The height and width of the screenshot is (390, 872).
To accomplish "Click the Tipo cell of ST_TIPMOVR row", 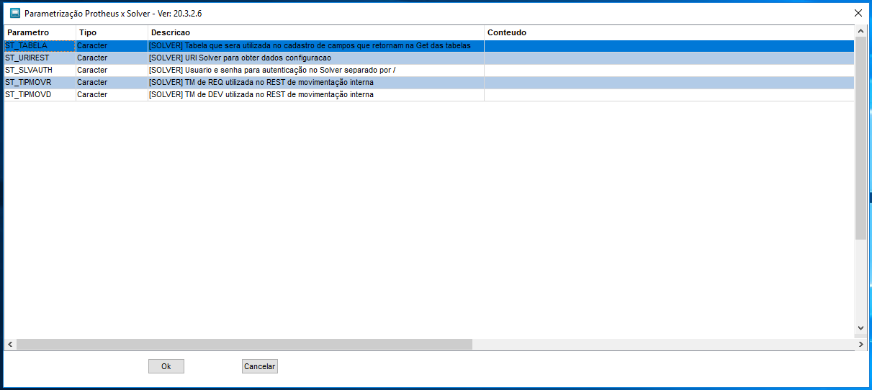I will pos(112,82).
